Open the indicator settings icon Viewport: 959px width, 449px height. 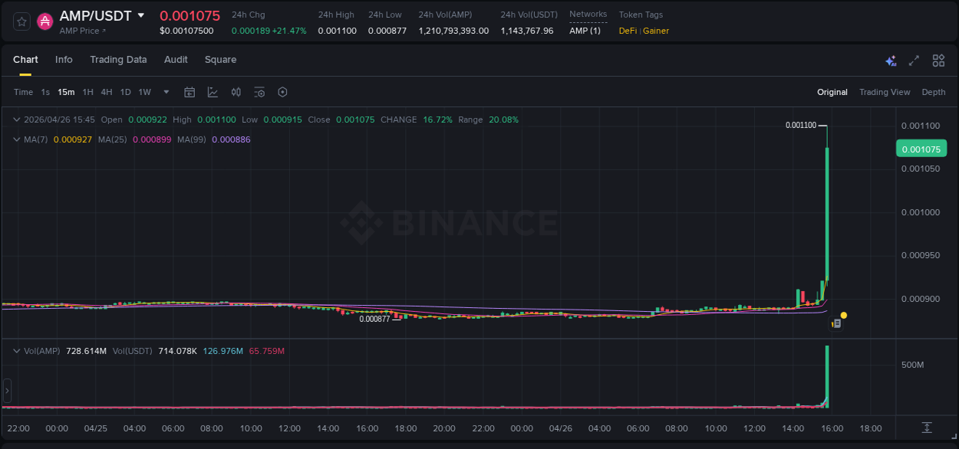point(259,92)
